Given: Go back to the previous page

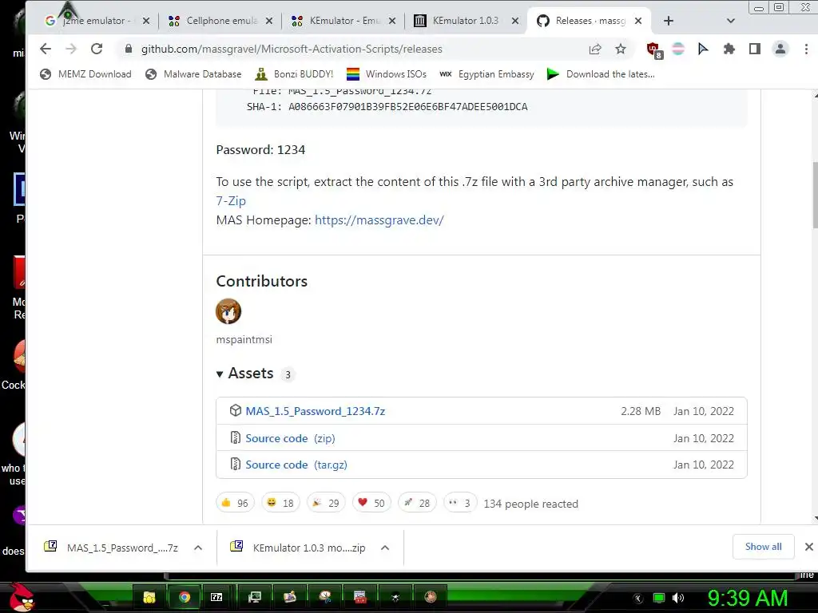Looking at the screenshot, I should 46,49.
